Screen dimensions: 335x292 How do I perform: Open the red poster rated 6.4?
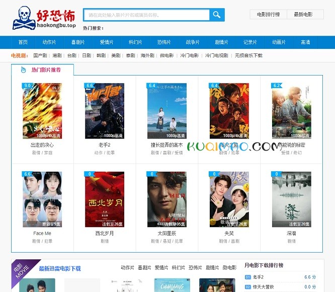[229, 111]
